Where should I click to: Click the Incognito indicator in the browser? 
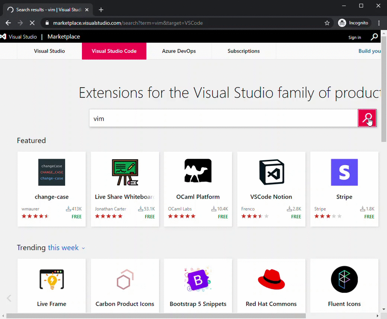point(353,23)
